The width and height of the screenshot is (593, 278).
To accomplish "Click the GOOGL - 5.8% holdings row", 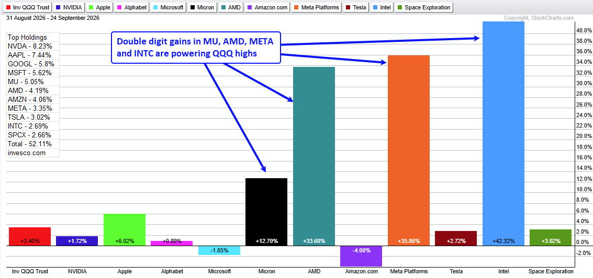I will coord(33,64).
